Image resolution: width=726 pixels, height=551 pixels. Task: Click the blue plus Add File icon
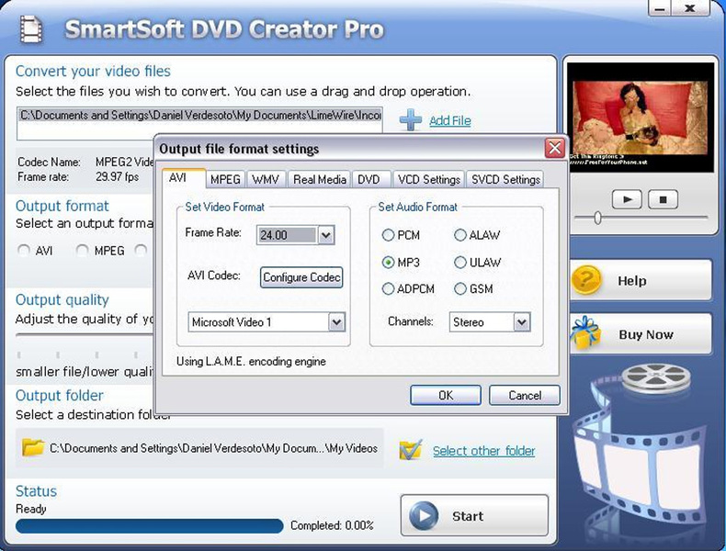click(411, 120)
